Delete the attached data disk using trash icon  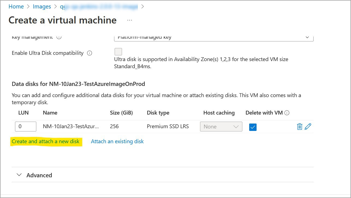299,126
